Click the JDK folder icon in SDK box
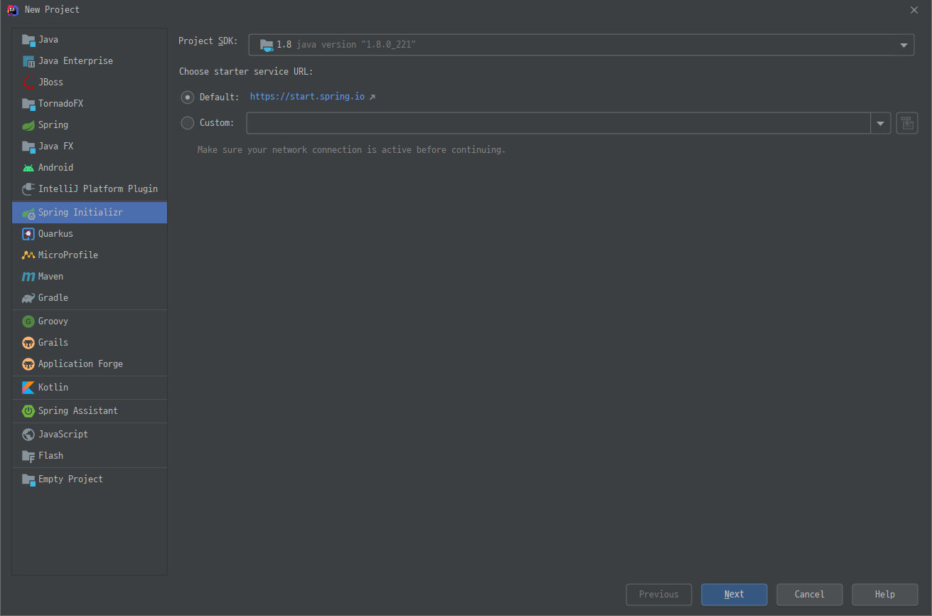The height and width of the screenshot is (616, 932). (267, 45)
